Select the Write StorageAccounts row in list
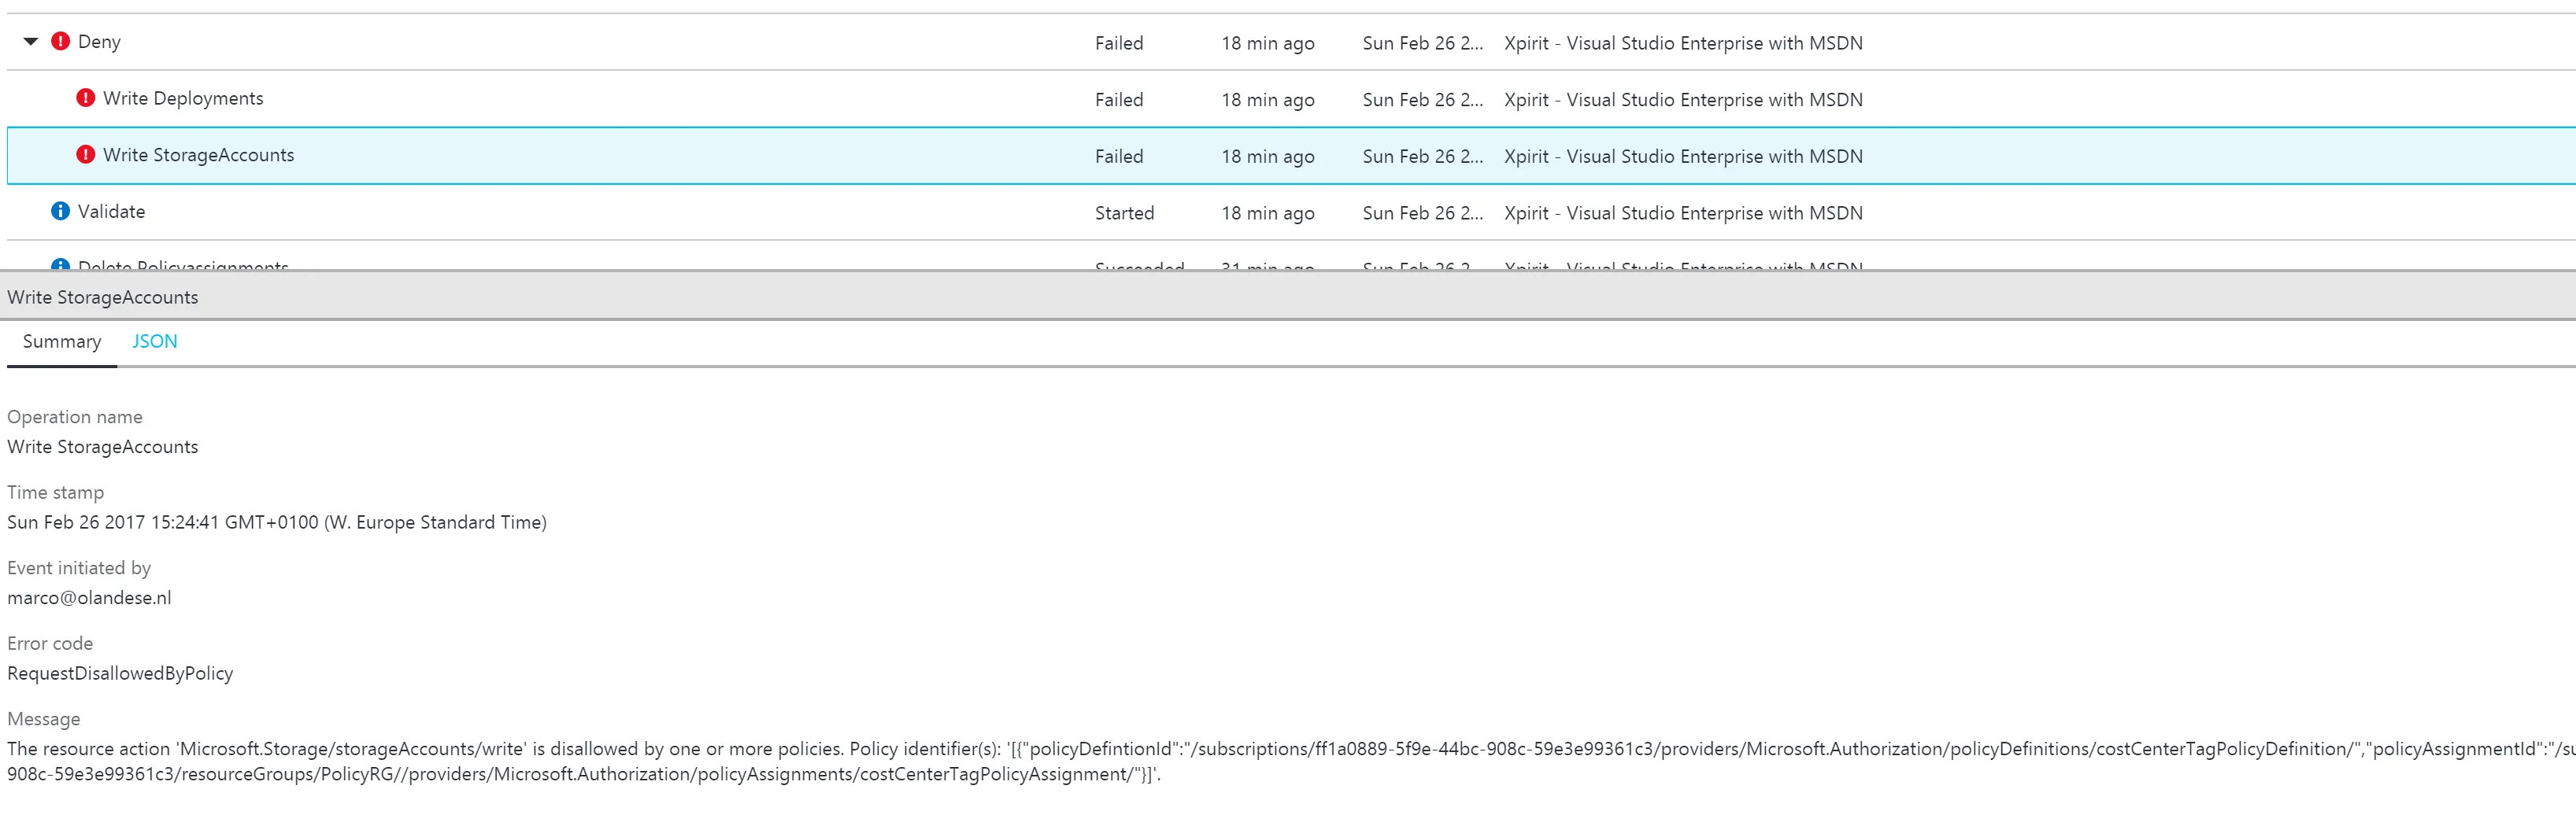2576x826 pixels. pos(1291,155)
